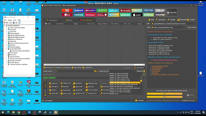Choose Redmi_A3.bin from the DA list
The height and width of the screenshot is (116, 206).
click(x=114, y=94)
